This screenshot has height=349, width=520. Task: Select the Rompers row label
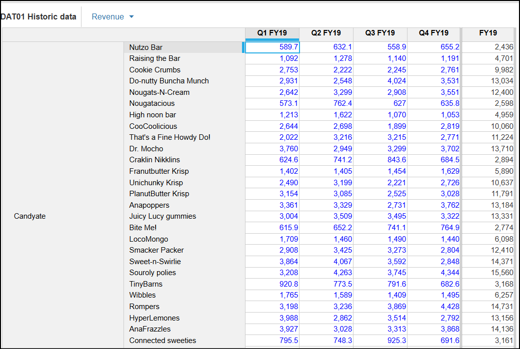point(184,306)
